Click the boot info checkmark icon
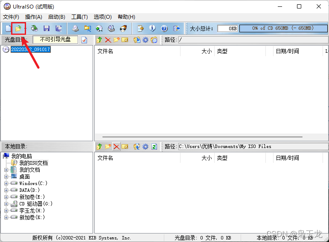Screen dimensions: 329x242 [84, 40]
